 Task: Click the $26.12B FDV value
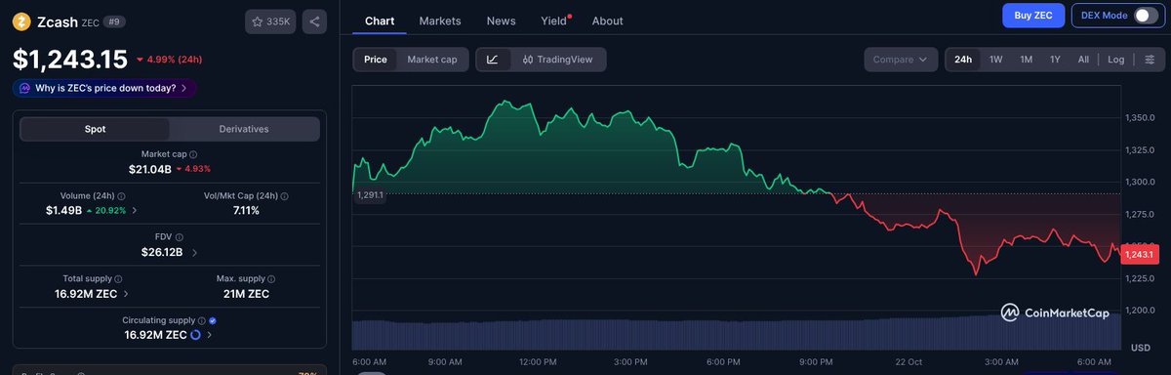(162, 252)
